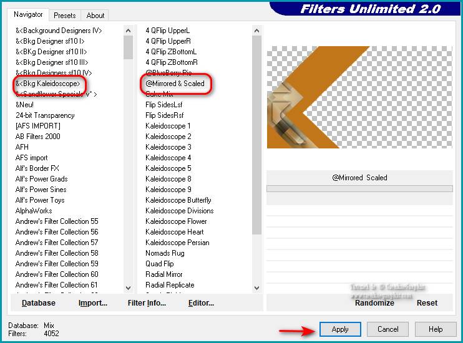Select Kaleidoscope Butterfly filter
Screen dimensions: 463x343
pyautogui.click(x=178, y=200)
